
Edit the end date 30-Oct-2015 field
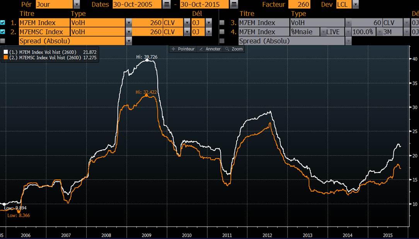(204, 4)
